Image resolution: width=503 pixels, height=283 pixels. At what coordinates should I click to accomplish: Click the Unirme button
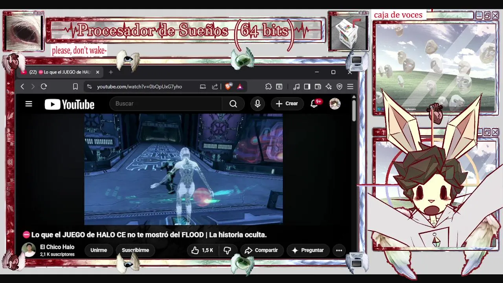click(x=99, y=250)
